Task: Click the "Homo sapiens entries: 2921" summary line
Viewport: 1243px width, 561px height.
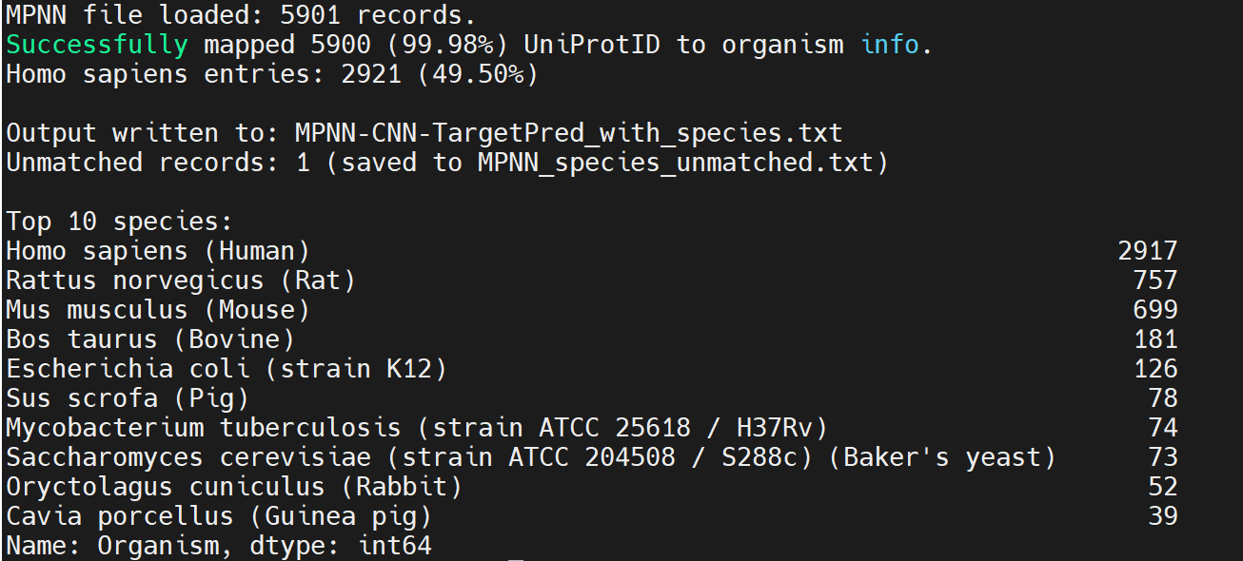Action: [x=272, y=74]
